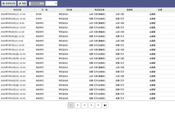Click 株式会社C in 7月7日 10:00 row

(x=63, y=45)
